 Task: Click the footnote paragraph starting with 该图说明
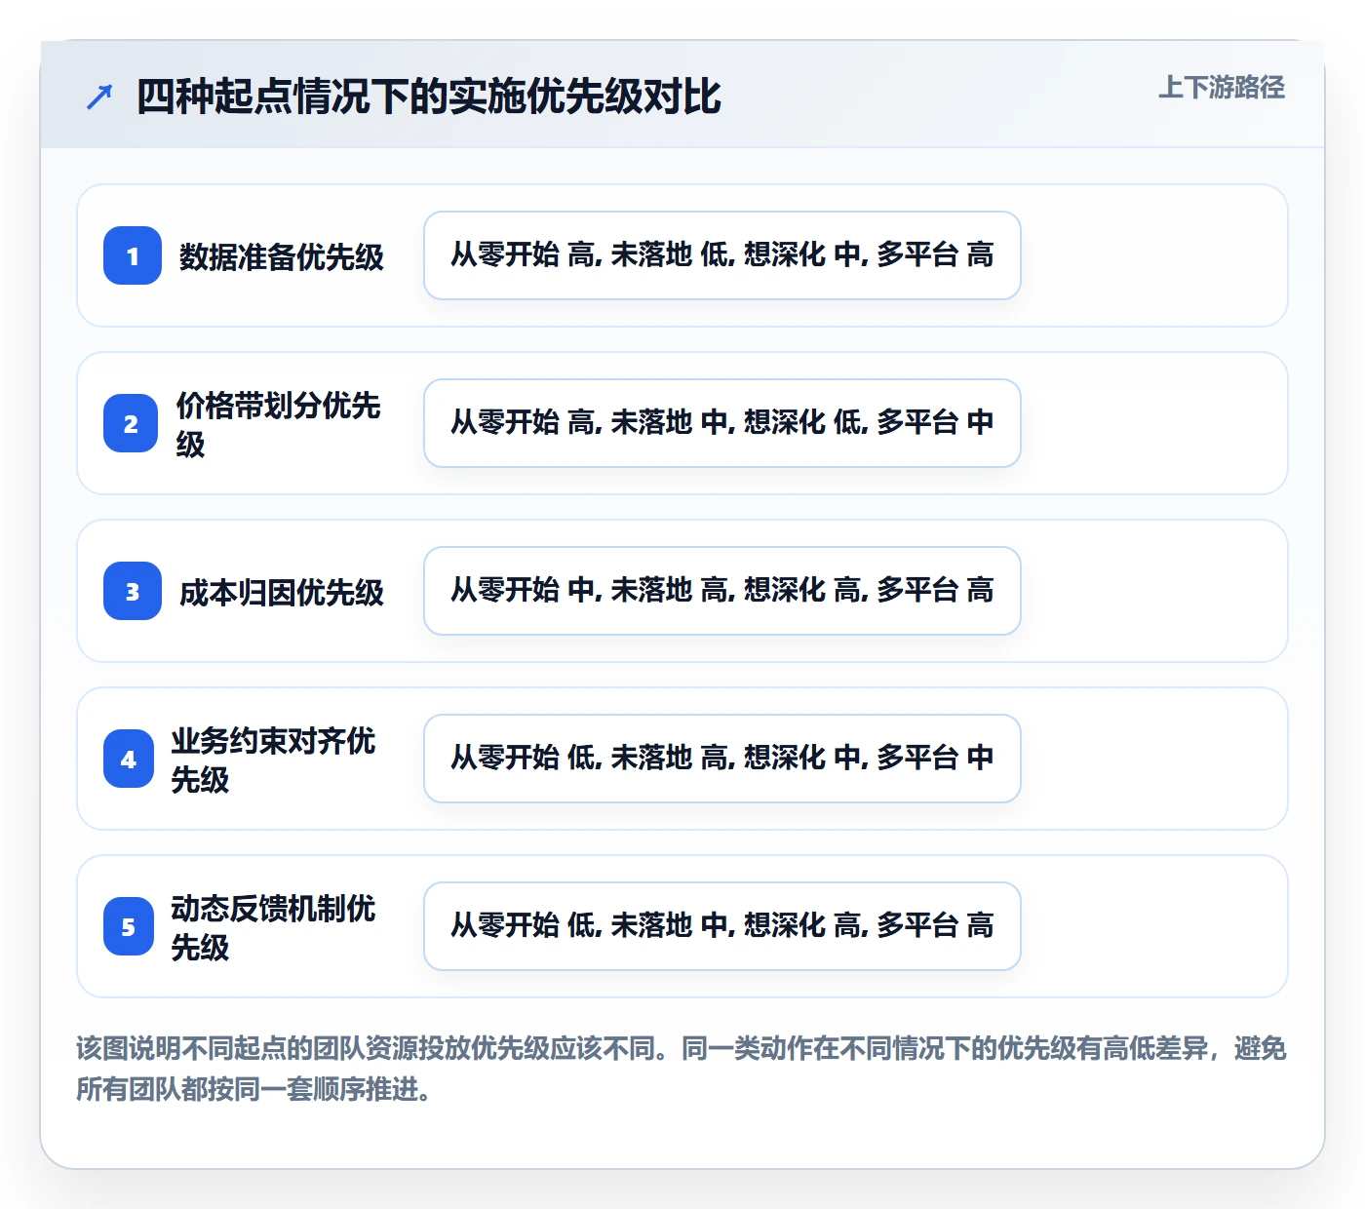682,1069
